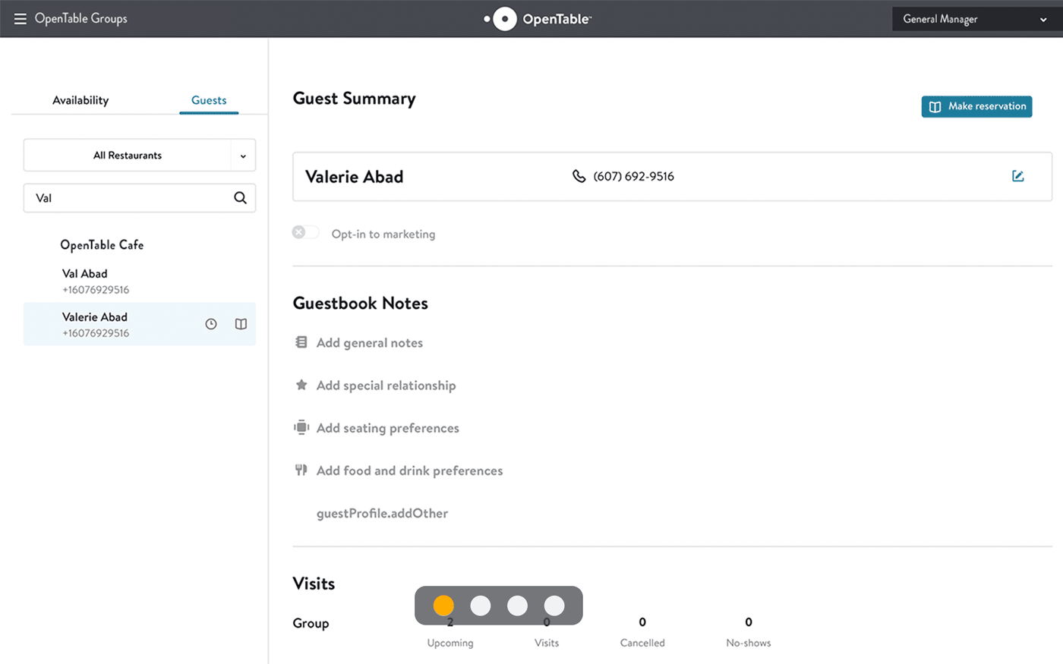Click the OpenTable logo
Viewport: 1063px width, 664px height.
[x=538, y=19]
